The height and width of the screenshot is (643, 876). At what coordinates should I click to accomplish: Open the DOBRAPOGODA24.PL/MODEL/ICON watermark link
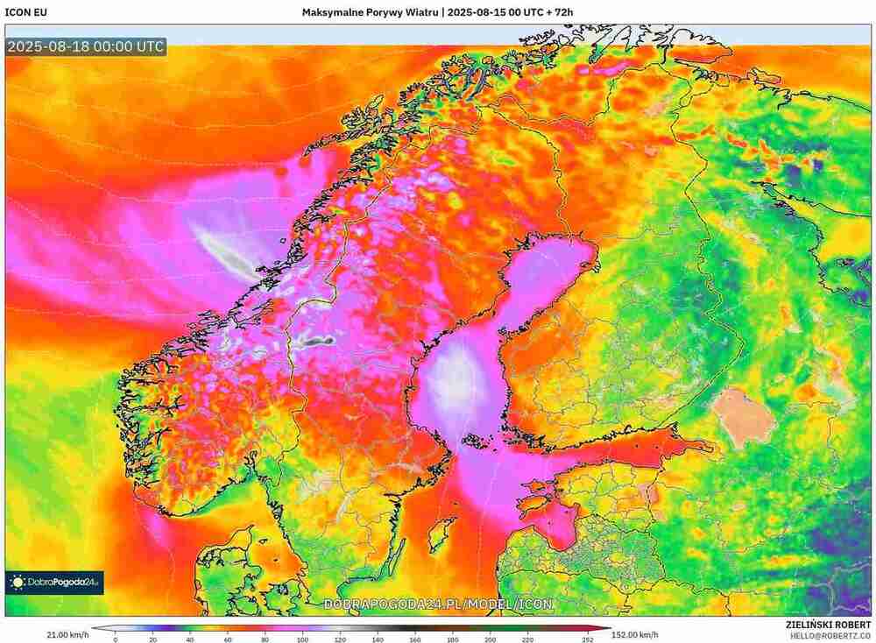click(438, 604)
